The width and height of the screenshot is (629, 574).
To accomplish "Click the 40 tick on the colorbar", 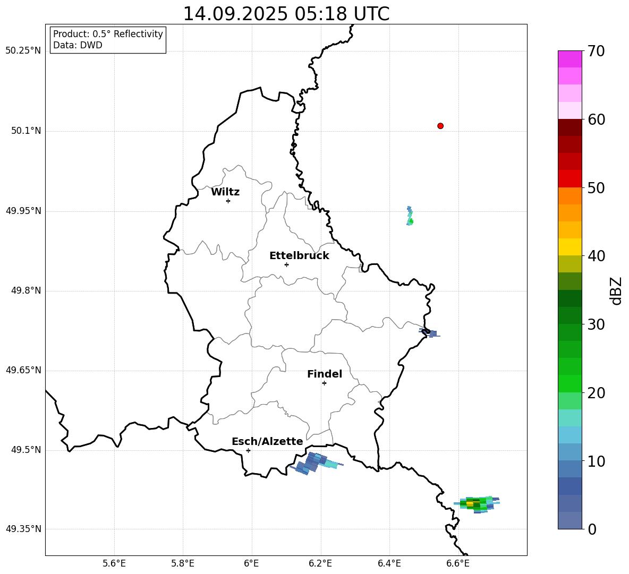I will point(596,256).
